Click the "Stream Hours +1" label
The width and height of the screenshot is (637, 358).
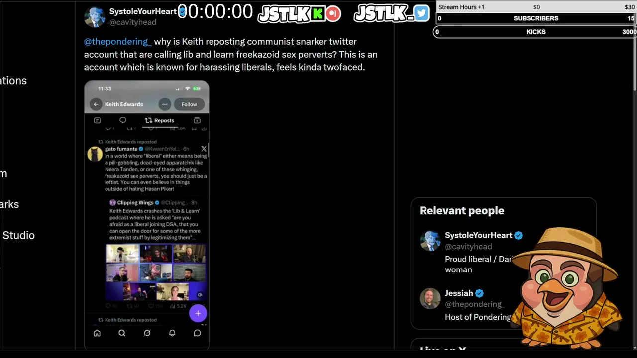click(461, 7)
